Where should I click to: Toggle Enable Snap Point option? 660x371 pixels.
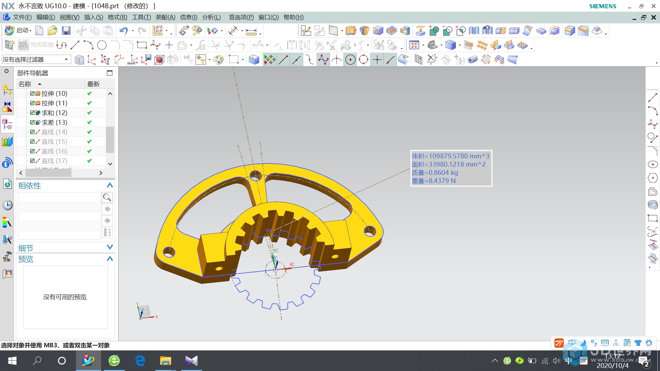pos(269,59)
